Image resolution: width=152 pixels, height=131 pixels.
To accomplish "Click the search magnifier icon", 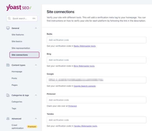I will [9, 18].
